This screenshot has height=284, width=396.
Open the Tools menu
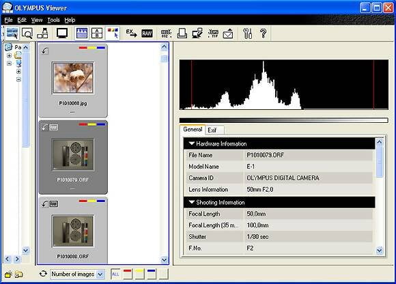pos(53,20)
